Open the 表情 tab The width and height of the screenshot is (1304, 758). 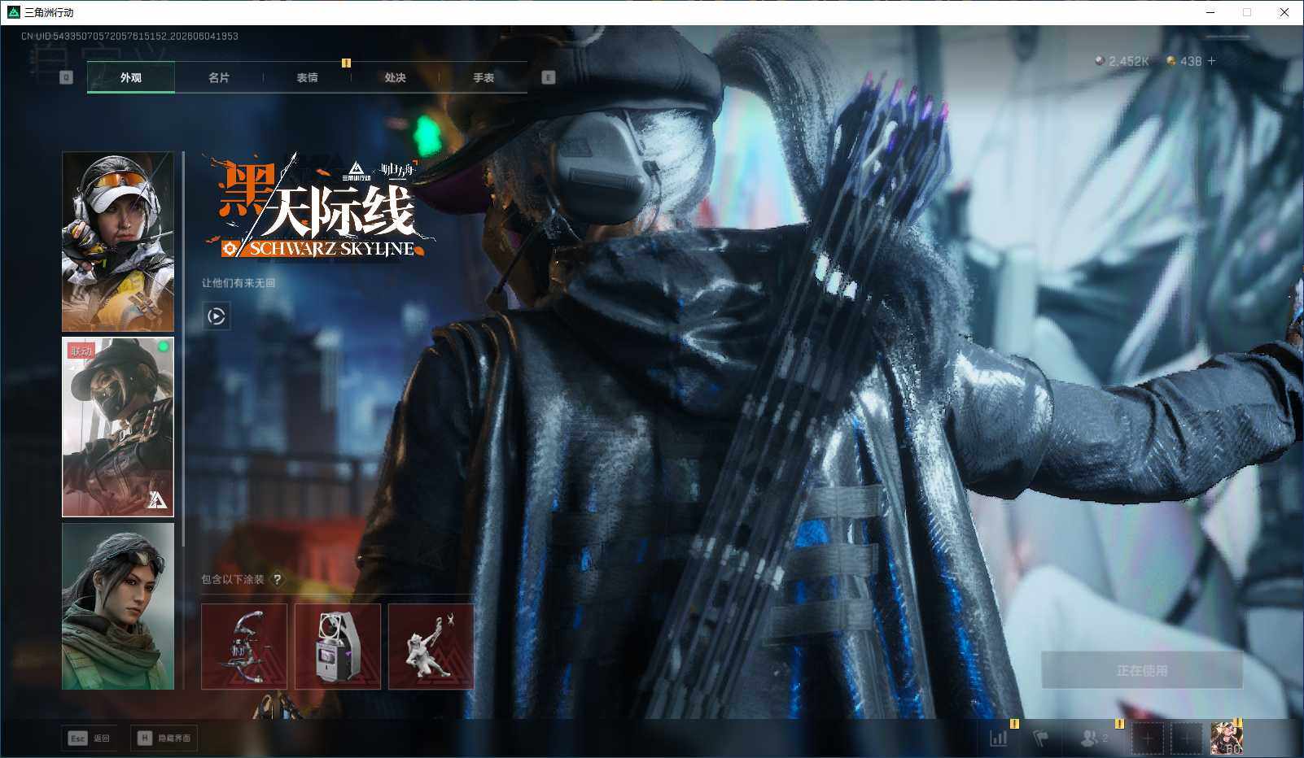(307, 78)
